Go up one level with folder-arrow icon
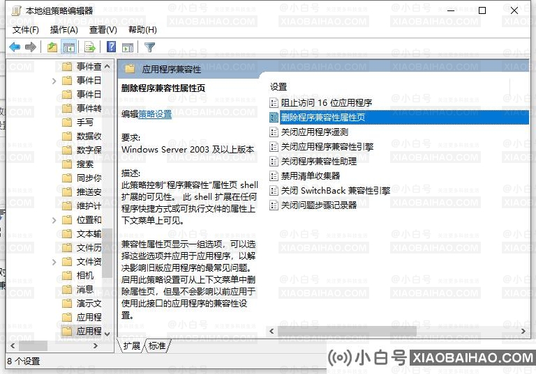This screenshot has height=374, width=536. 52,47
